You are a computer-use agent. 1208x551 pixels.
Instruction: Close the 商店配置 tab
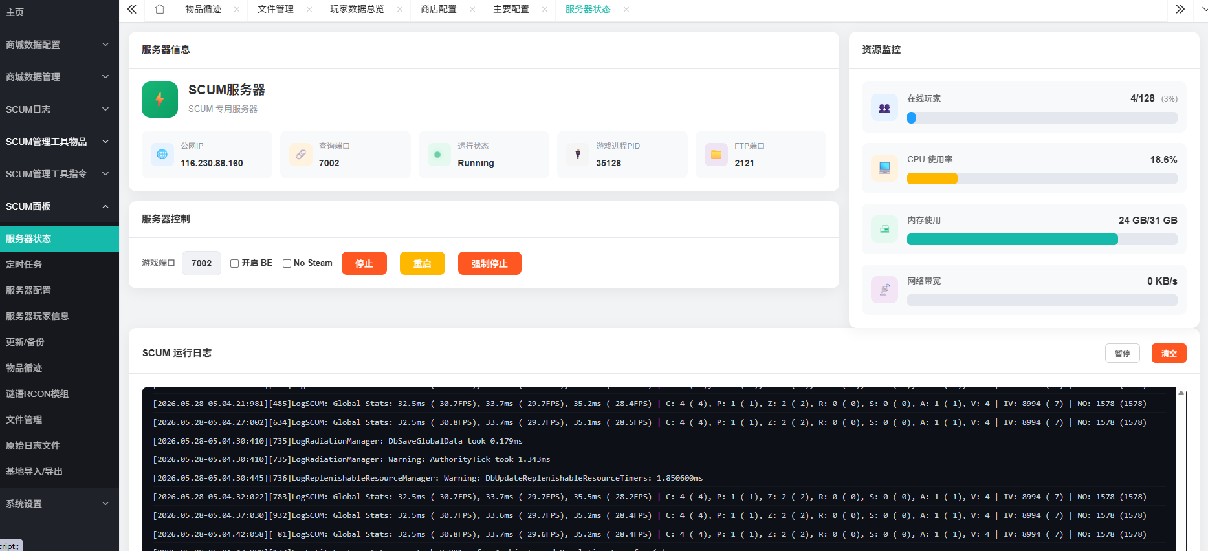(472, 9)
